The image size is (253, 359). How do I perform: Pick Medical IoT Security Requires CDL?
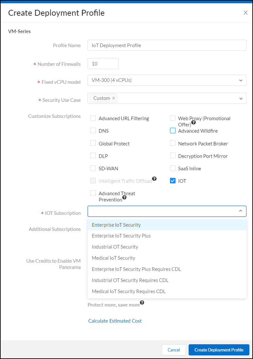coord(129,292)
